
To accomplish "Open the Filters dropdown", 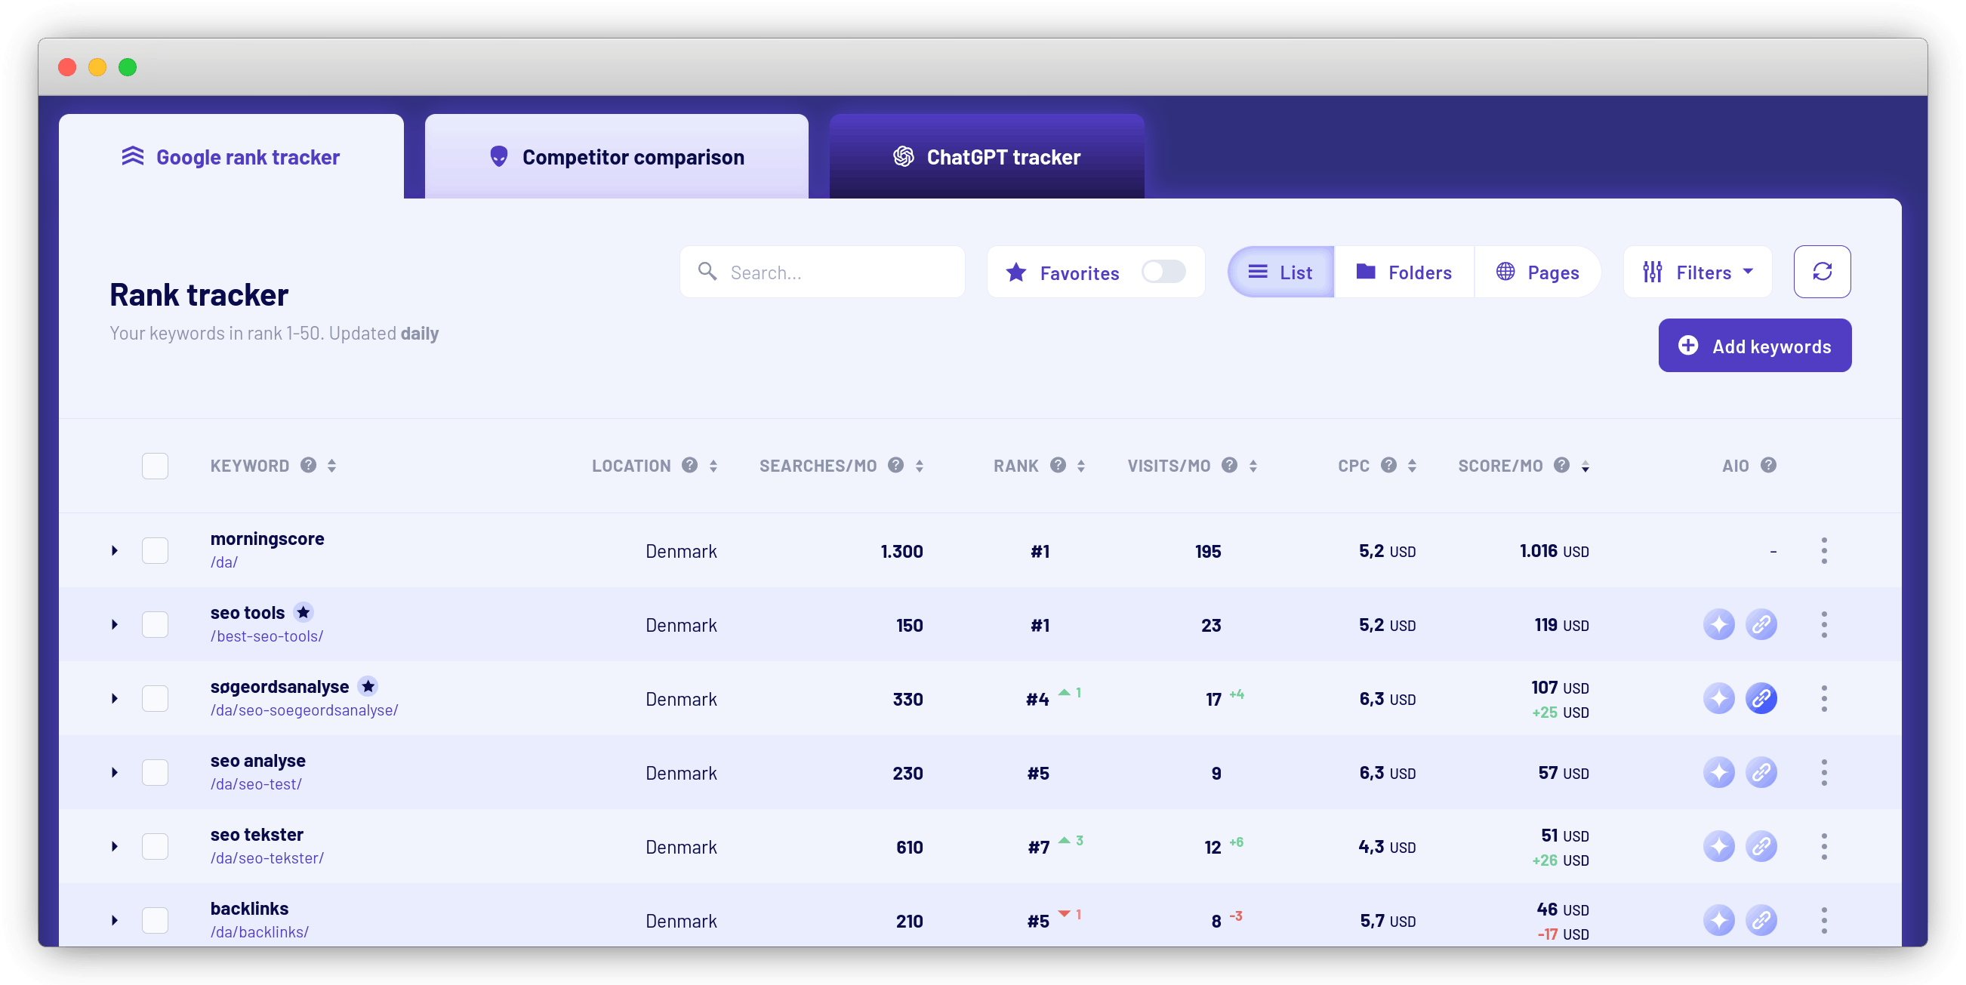I will 1697,272.
